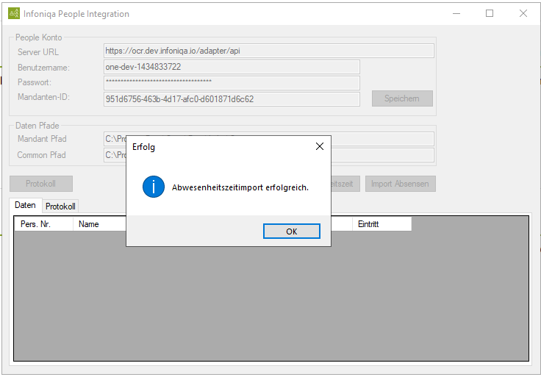This screenshot has width=541, height=377.
Task: Click the 'Erfolg' dialog title
Action: tap(143, 147)
